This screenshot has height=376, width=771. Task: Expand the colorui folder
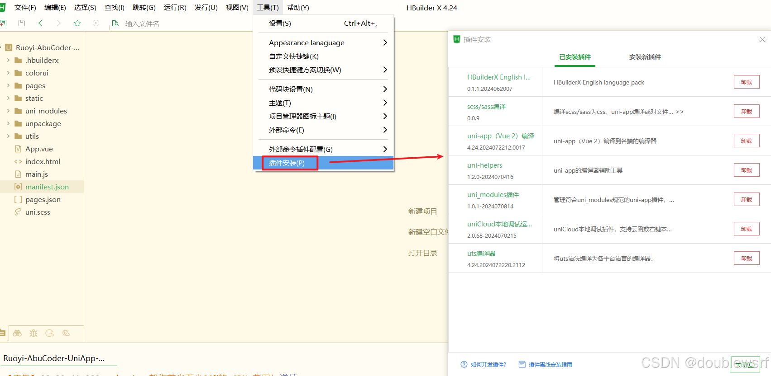pyautogui.click(x=8, y=73)
